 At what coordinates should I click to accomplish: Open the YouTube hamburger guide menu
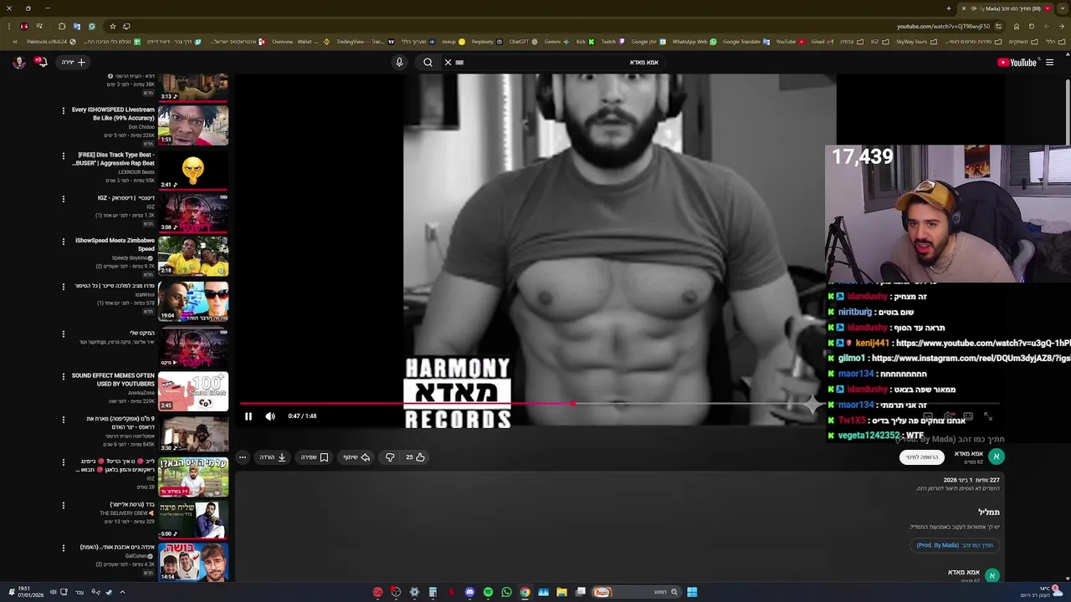click(x=1049, y=62)
